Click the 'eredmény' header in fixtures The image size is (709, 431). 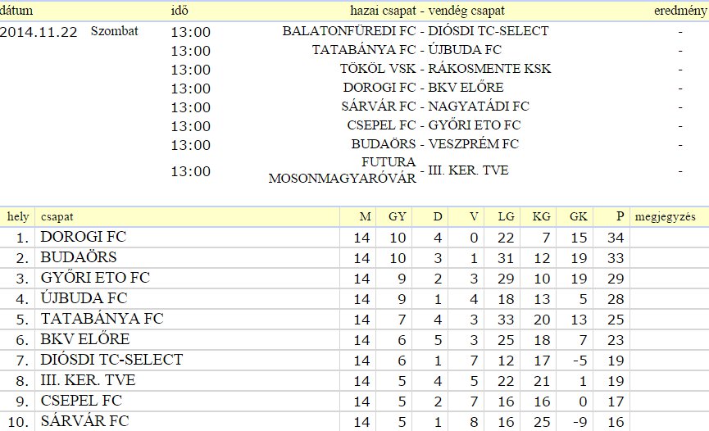[x=680, y=11]
